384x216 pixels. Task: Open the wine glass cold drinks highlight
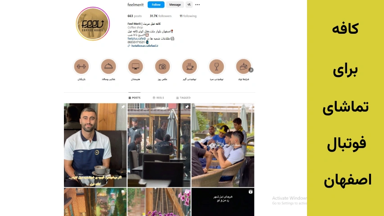[217, 66]
